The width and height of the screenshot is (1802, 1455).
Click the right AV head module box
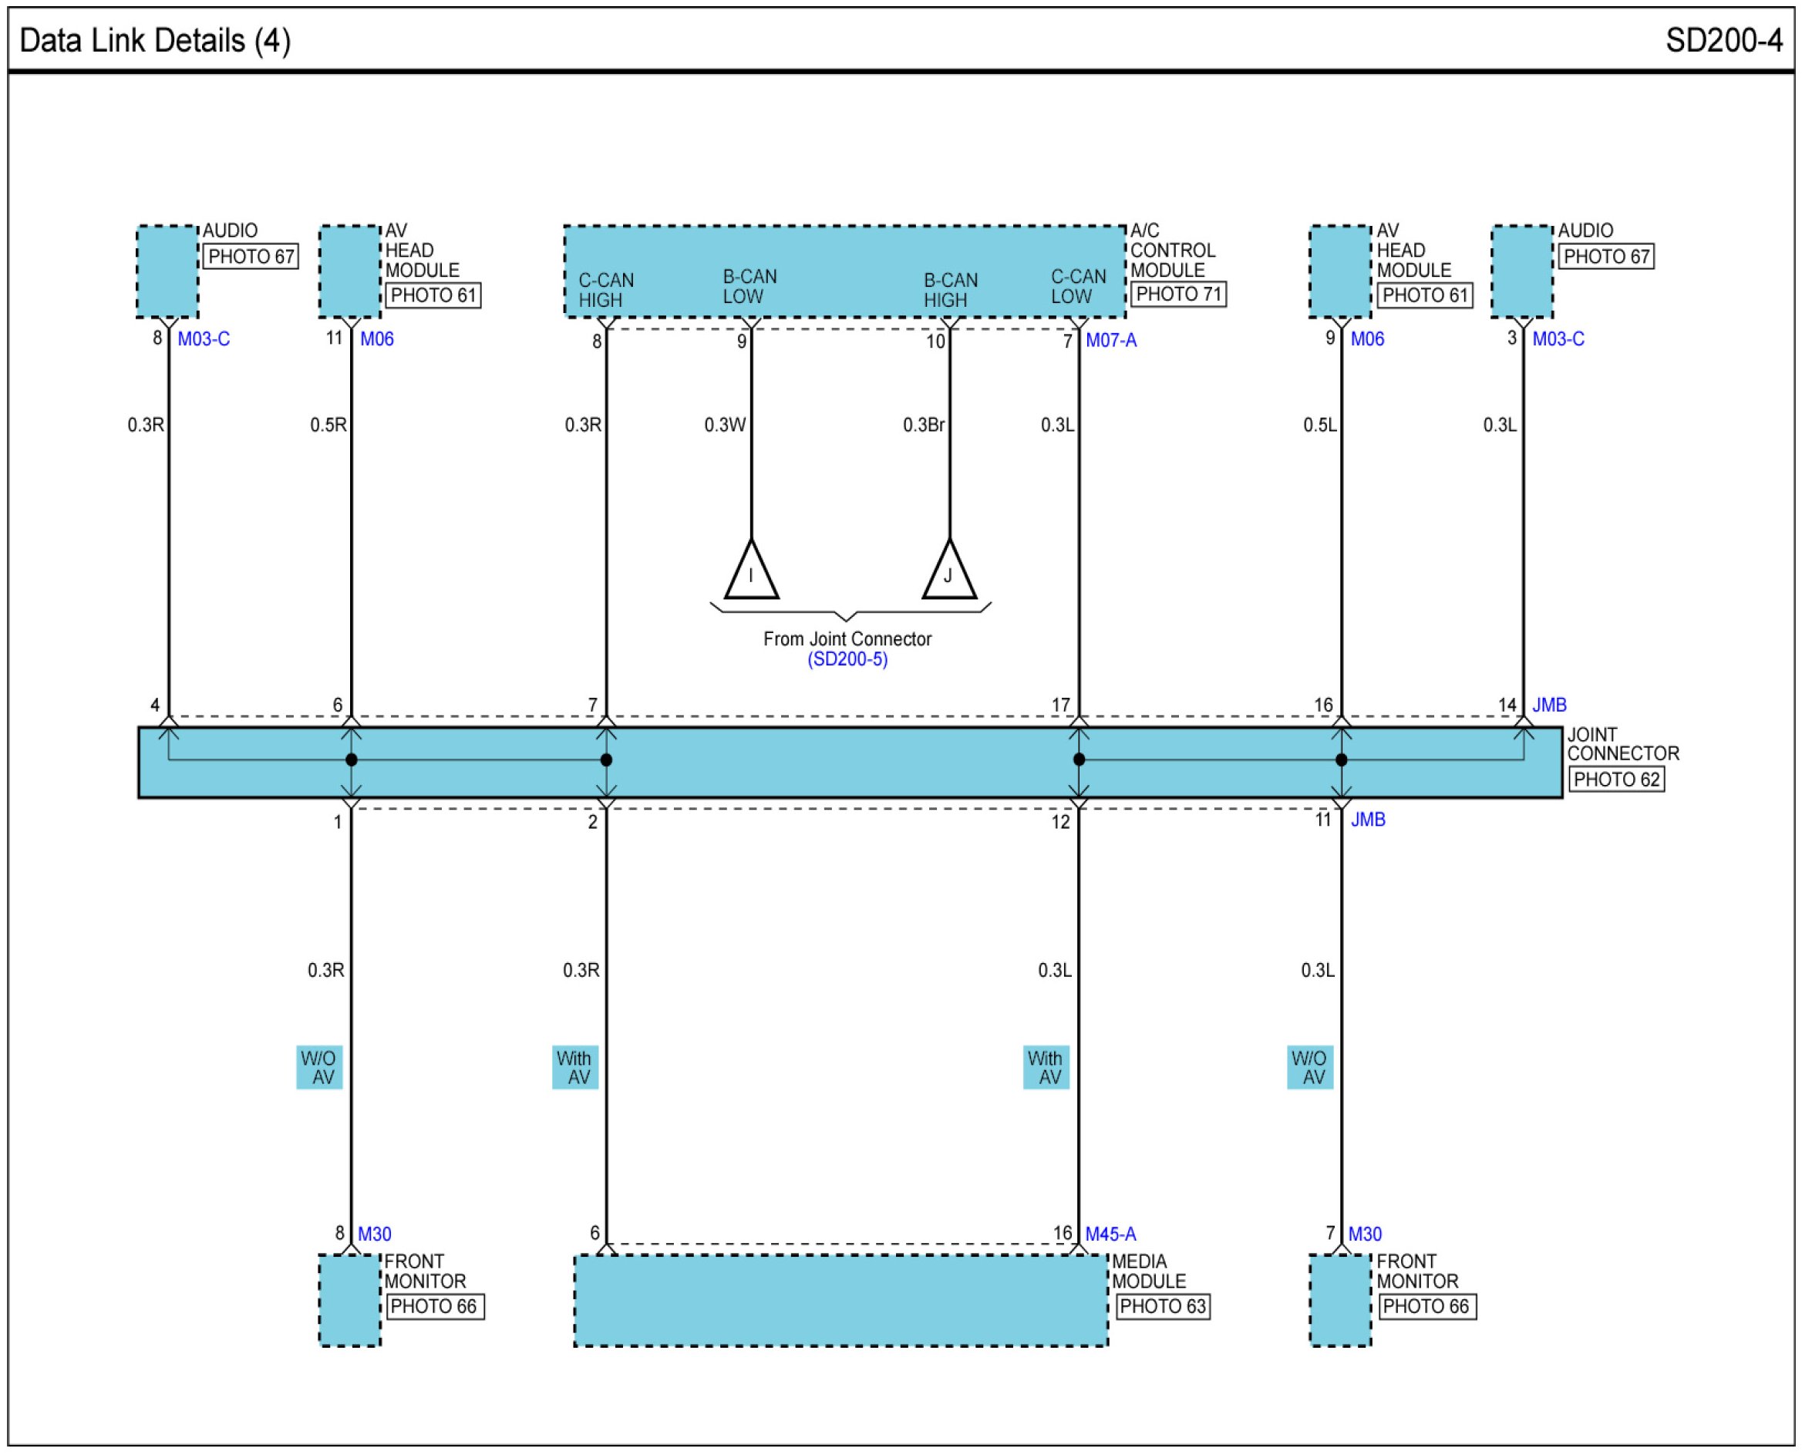click(x=1339, y=271)
